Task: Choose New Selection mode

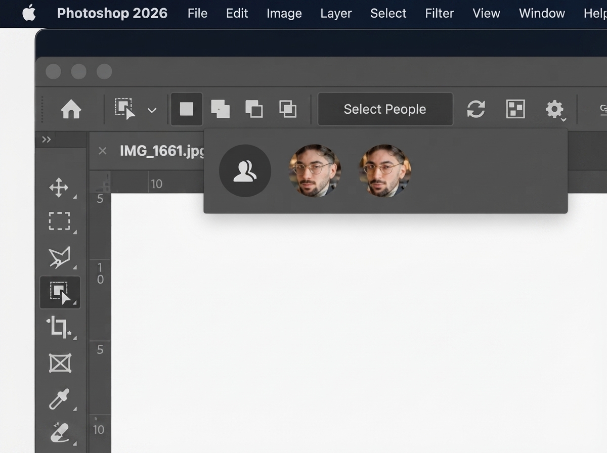Action: (187, 109)
